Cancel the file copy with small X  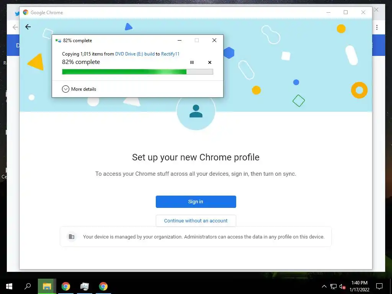210,62
